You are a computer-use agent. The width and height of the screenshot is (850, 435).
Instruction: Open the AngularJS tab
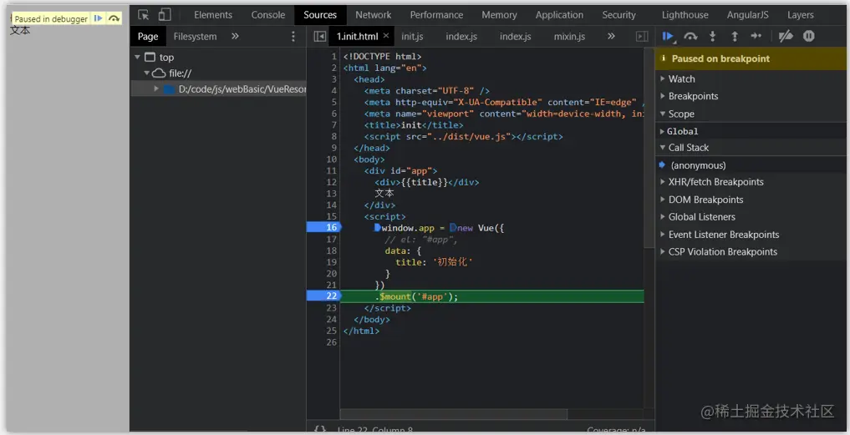click(x=747, y=15)
